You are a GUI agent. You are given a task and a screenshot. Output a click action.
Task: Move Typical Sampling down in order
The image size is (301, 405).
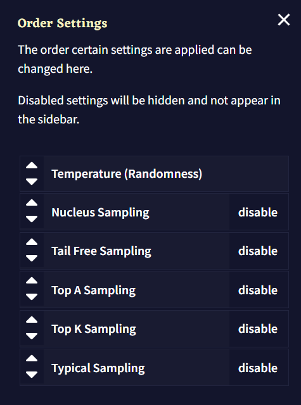32,375
